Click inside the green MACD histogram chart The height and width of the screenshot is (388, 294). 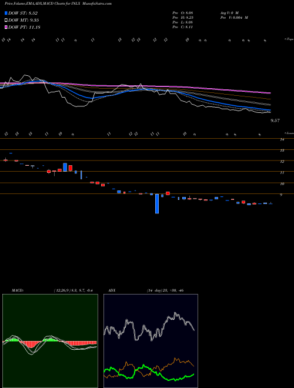coord(50,341)
